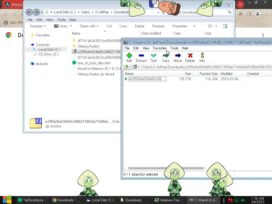Screen dimensions: 272x204
Task: Switch to Chrome Downloads taskbar item
Action: point(66,200)
